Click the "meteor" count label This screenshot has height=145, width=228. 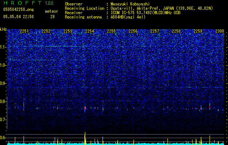coord(51,11)
